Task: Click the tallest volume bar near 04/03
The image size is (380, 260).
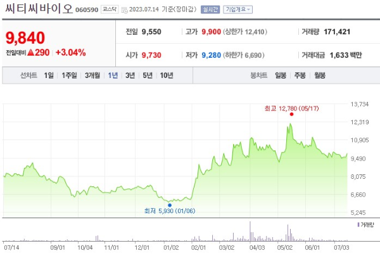Action: pyautogui.click(x=250, y=231)
